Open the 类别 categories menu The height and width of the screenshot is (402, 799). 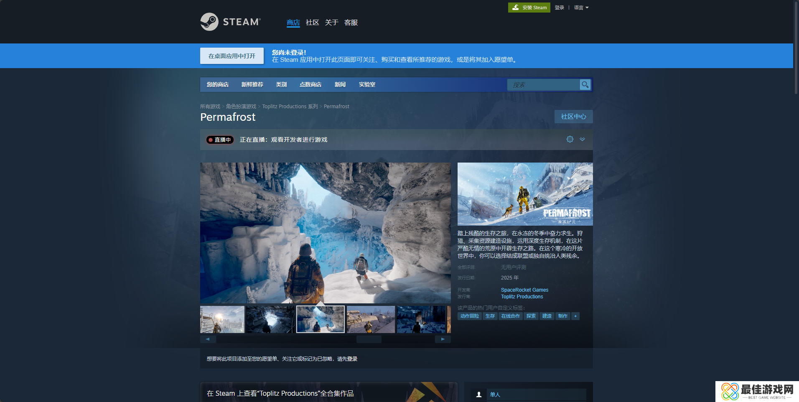(281, 84)
